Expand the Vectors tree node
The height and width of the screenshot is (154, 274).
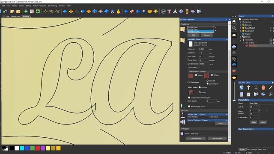click(x=241, y=22)
